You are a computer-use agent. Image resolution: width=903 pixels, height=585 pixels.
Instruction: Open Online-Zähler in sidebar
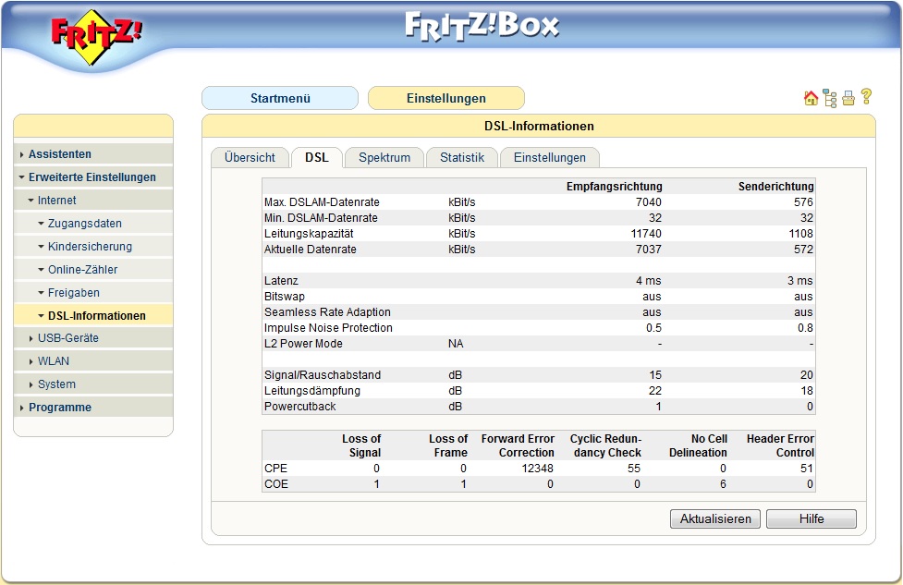coord(82,270)
